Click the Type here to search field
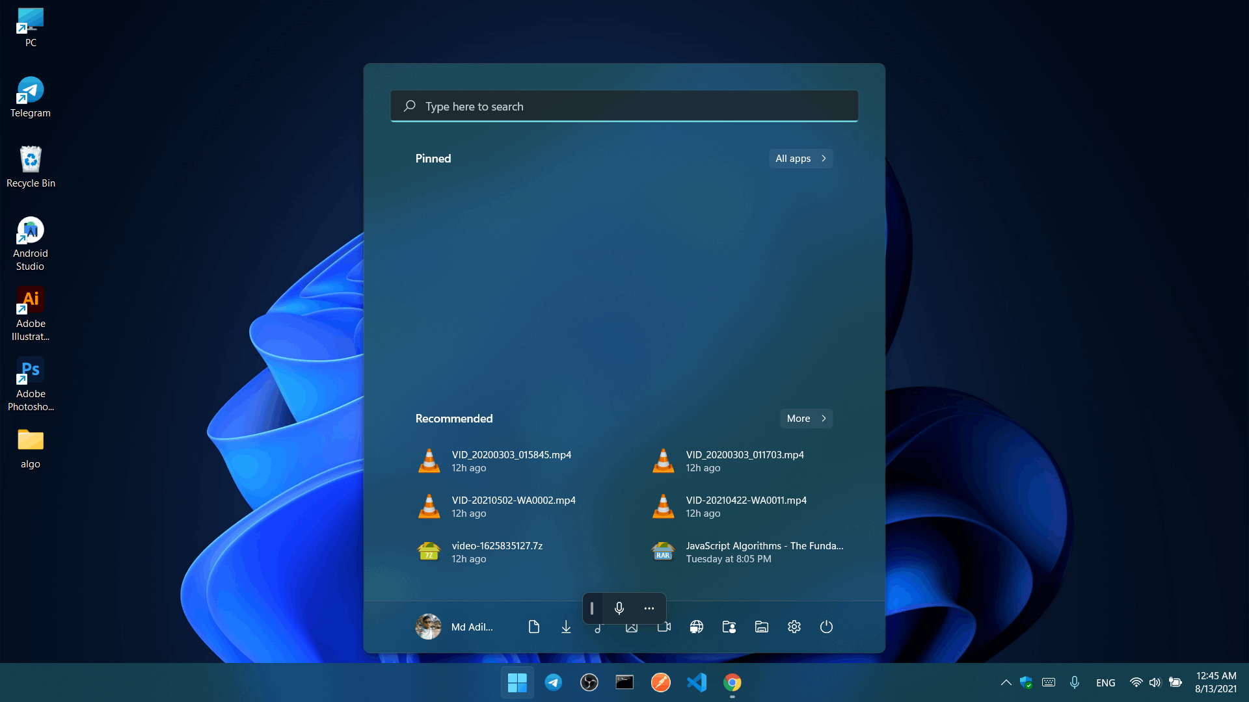This screenshot has height=702, width=1249. point(624,106)
